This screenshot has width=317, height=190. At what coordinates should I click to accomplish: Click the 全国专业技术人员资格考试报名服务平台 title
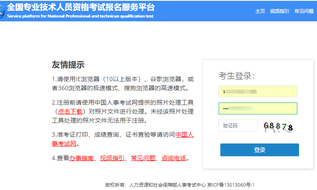81,7
